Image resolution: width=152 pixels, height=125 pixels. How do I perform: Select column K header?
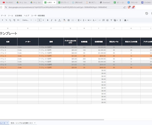point(131,28)
